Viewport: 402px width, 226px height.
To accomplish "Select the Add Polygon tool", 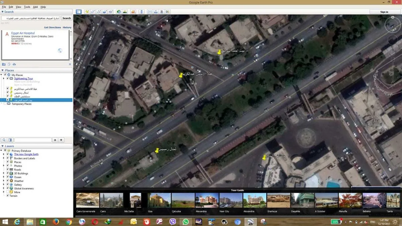I will 93,12.
